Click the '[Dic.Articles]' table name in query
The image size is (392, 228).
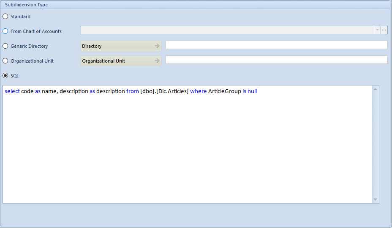(x=172, y=91)
